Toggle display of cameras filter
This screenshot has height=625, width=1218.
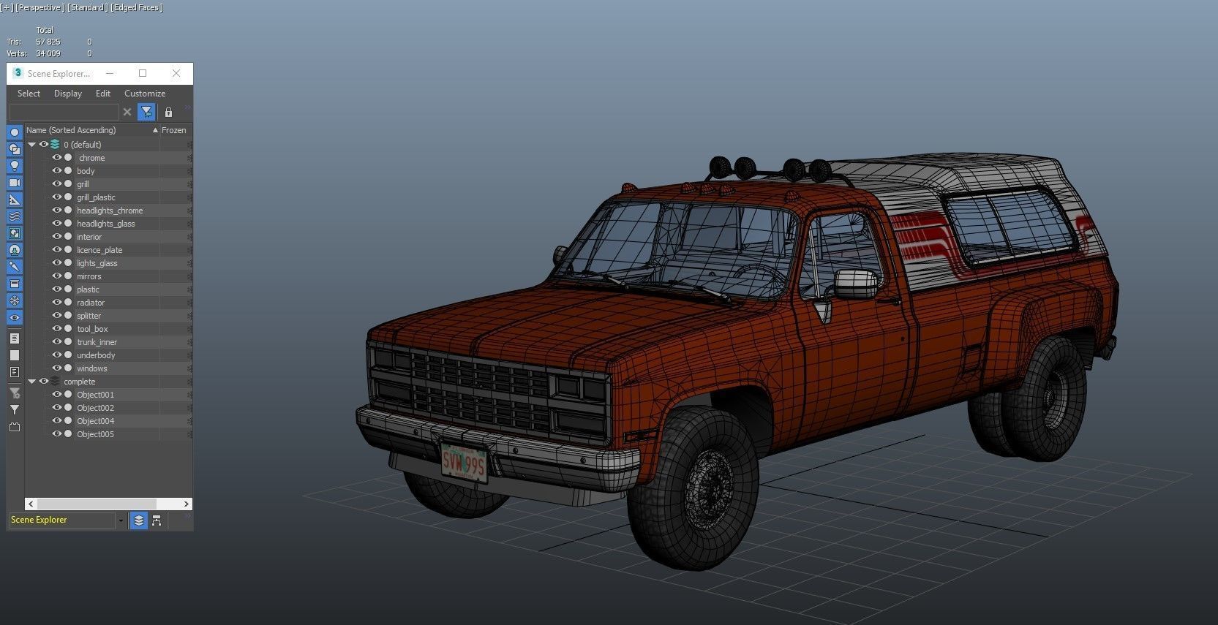pos(15,183)
